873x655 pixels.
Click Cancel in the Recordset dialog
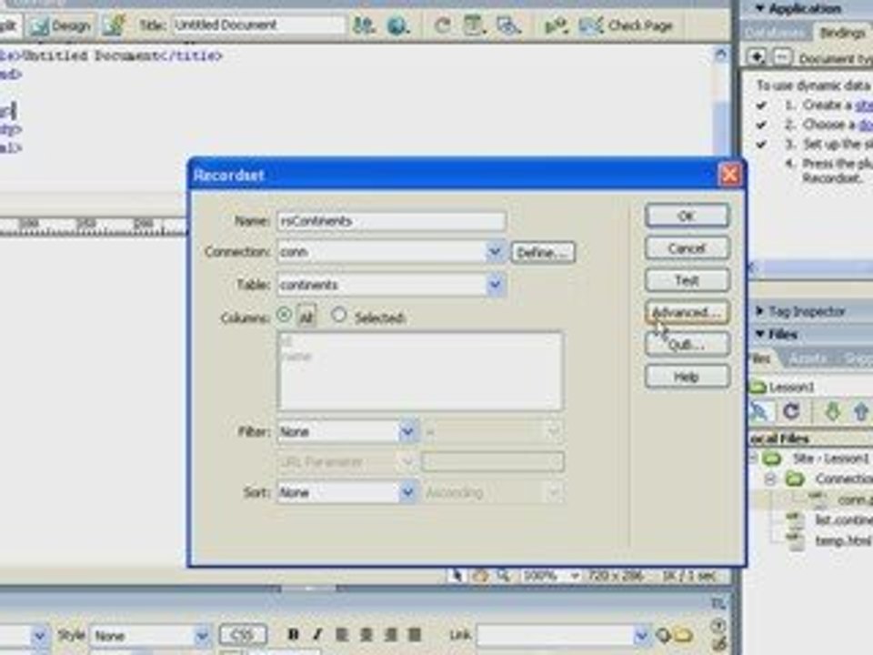[687, 248]
